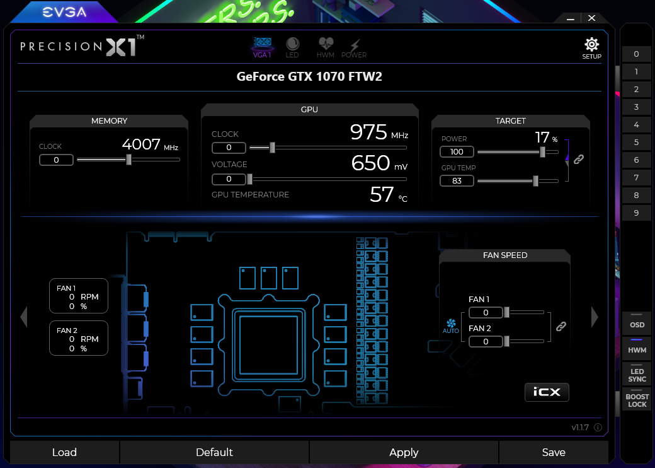Click the GPU clock offset field
Screen dimensions: 655x468
229,148
